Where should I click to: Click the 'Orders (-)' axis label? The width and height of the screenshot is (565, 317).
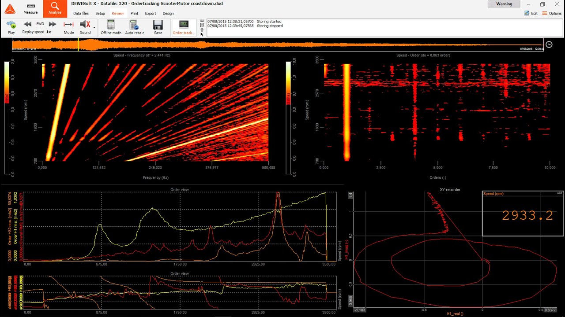coord(437,177)
